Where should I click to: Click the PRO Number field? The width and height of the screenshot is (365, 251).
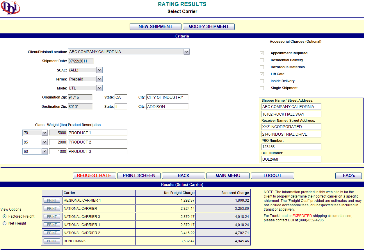[291, 147]
